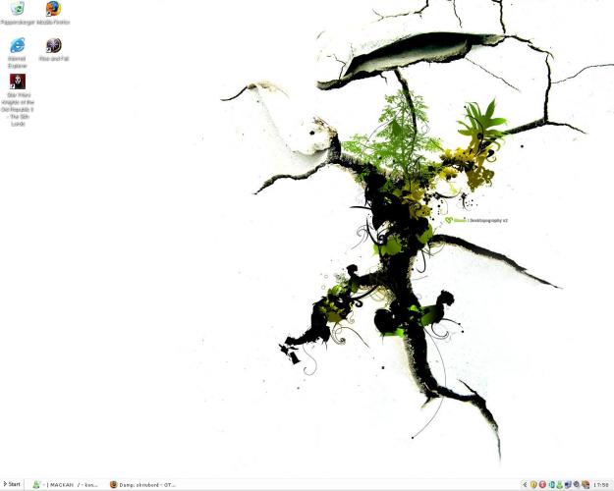Screen dimensions: 614x491
Task: Open the Papperskorgen recycle bin icon
Action: 17,10
